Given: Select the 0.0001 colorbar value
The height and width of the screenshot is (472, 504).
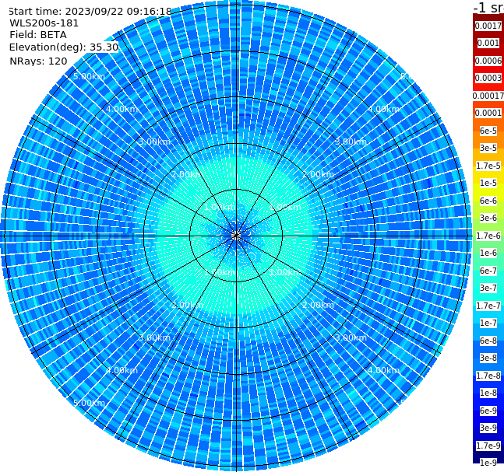Looking at the screenshot, I should (x=488, y=113).
